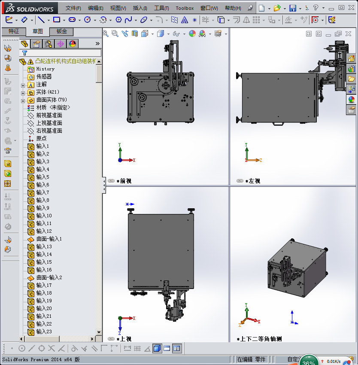
Task: Select the Corner Rectangle tool
Action: (57, 20)
